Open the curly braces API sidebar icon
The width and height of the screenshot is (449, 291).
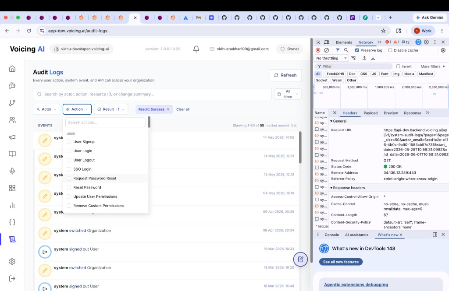click(12, 222)
